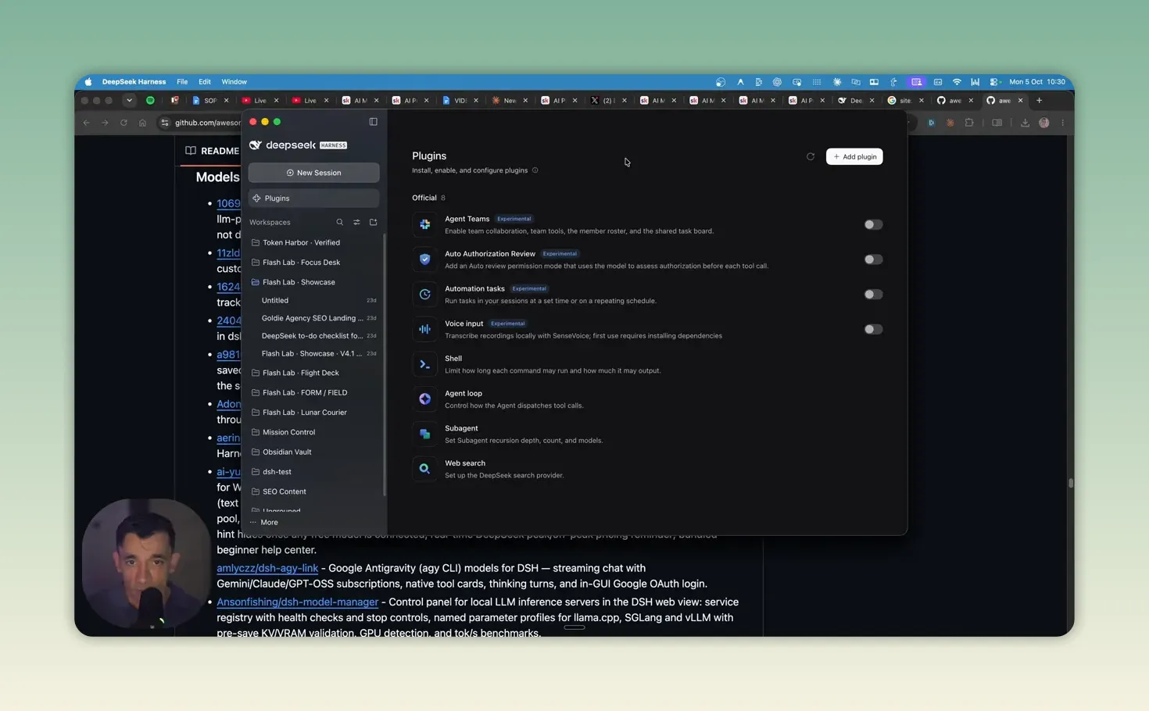
Task: Click the Web search magnifier icon
Action: (424, 469)
